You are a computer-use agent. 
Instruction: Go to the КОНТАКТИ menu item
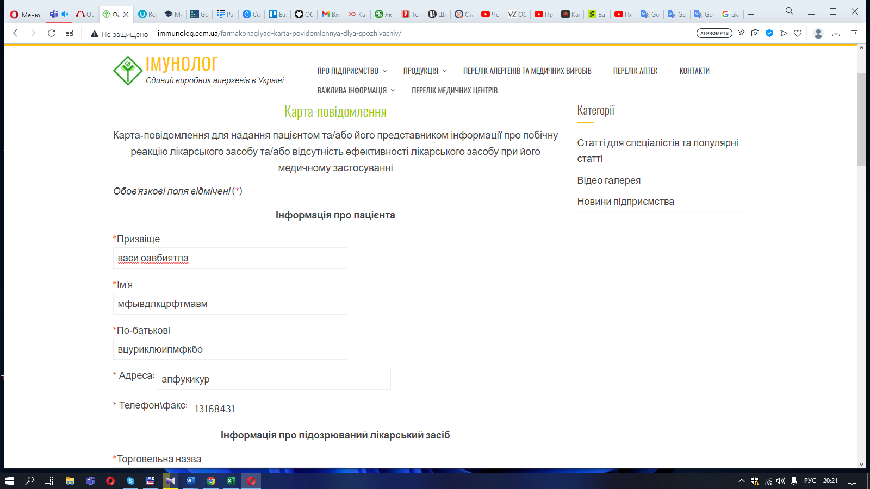[x=694, y=71]
